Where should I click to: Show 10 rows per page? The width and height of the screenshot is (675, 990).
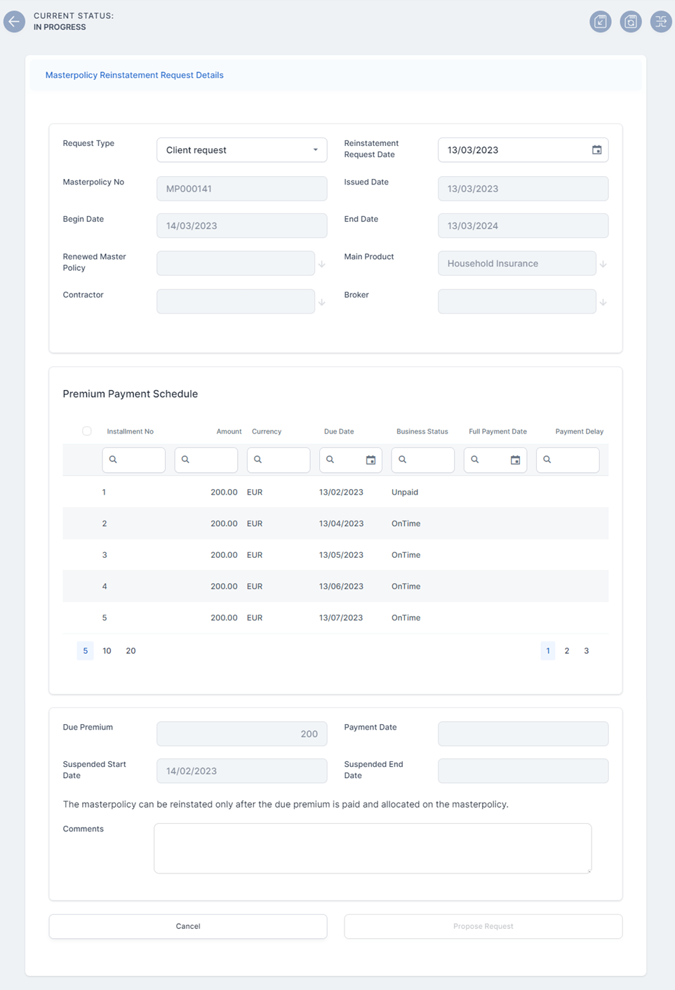coord(107,651)
